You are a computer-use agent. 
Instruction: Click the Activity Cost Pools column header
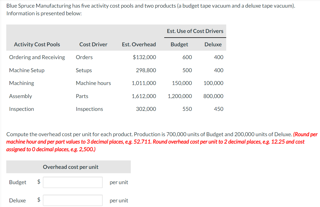pos(37,44)
